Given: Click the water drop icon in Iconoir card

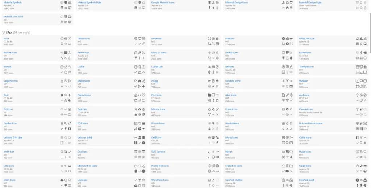Looking at the screenshot, I should click(x=66, y=72).
